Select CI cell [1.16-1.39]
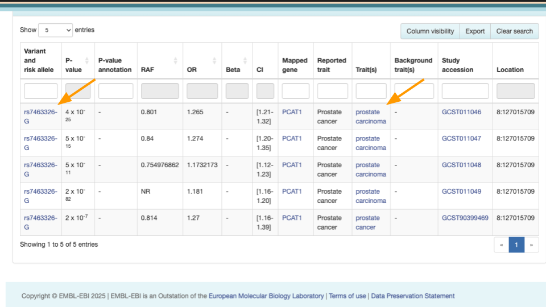The width and height of the screenshot is (546, 307). coord(265,222)
